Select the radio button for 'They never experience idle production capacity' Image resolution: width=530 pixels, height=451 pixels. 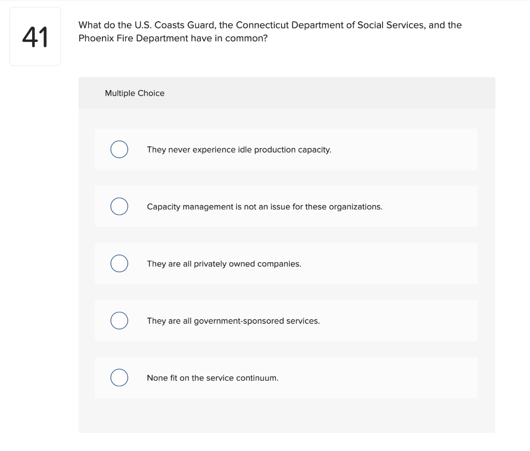tap(119, 149)
